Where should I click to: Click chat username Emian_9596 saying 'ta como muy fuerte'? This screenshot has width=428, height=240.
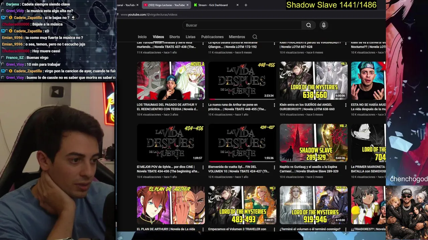[12, 38]
